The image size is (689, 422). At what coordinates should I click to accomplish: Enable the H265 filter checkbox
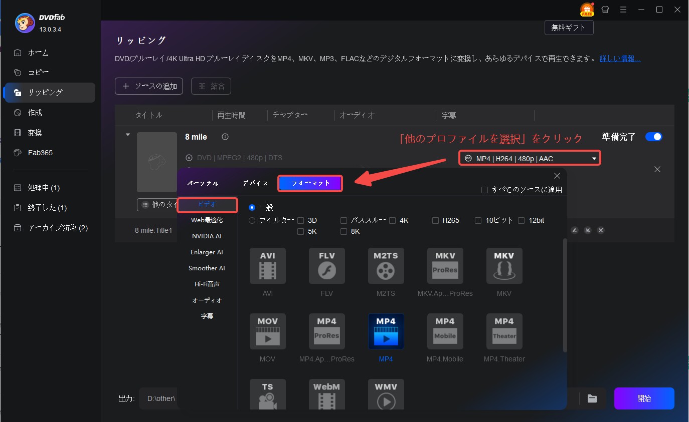(x=436, y=220)
